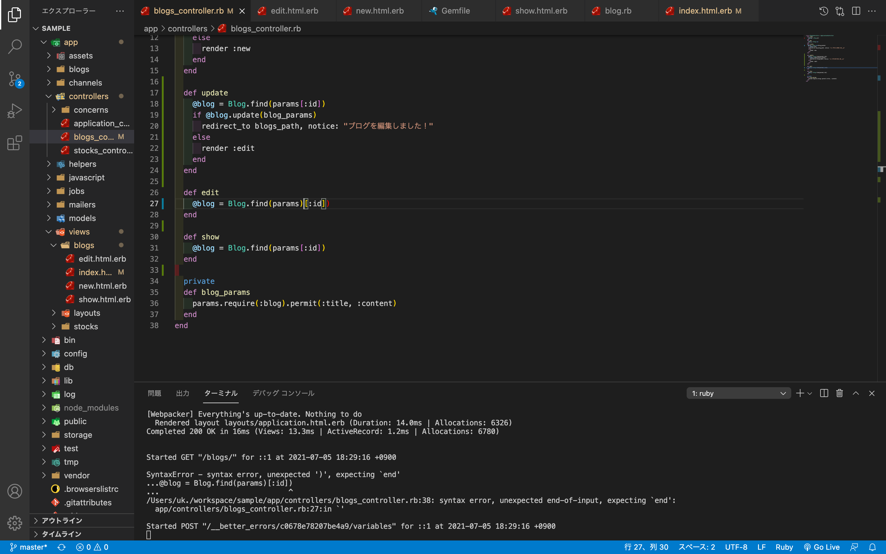Maximize terminal panel with caret icon

856,393
